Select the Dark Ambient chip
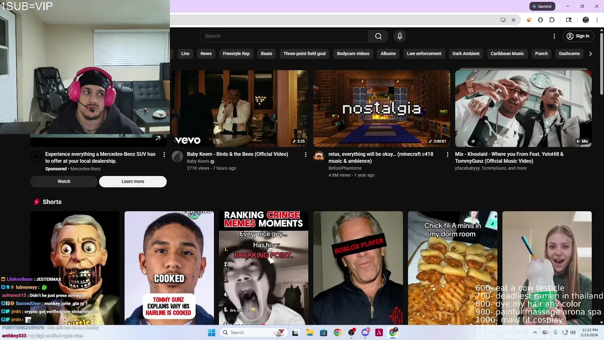This screenshot has height=340, width=604. tap(466, 53)
